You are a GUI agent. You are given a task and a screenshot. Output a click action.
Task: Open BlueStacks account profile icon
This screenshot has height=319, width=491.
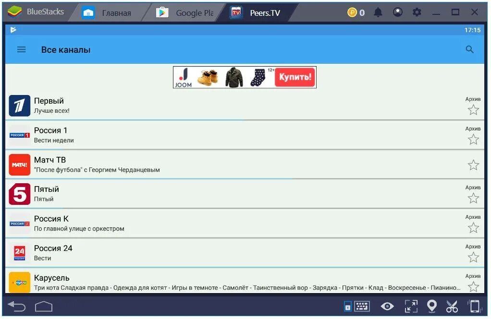pyautogui.click(x=398, y=12)
